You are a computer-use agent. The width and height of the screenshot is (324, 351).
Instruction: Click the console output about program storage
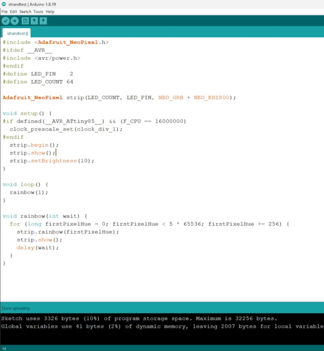139,319
